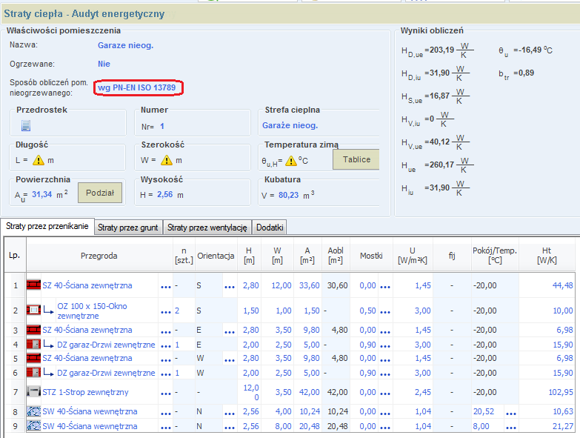Edit room number field Nr= 1
The image size is (580, 438).
pos(162,126)
